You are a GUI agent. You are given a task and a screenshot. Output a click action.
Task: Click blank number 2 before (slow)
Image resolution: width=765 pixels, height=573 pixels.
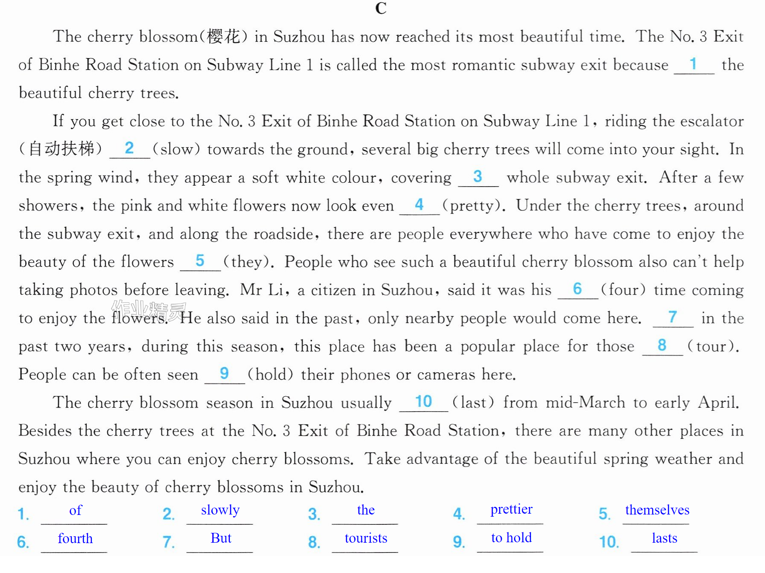pos(129,149)
